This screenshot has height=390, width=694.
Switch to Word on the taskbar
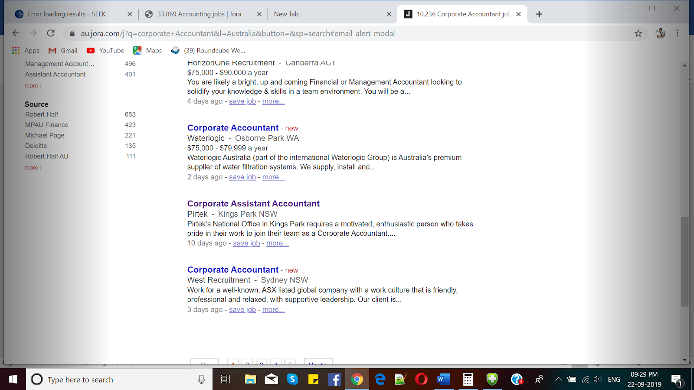[443, 380]
